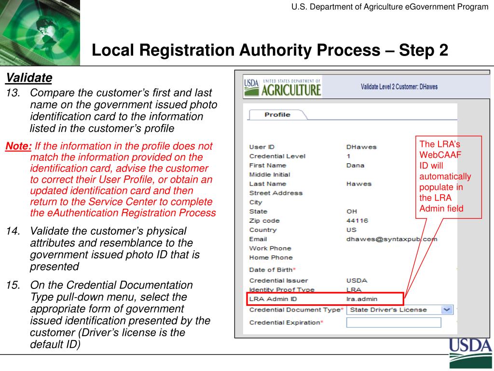Click the Validate heading on the slide
Viewport: 494px width, 371px height.
tap(29, 78)
